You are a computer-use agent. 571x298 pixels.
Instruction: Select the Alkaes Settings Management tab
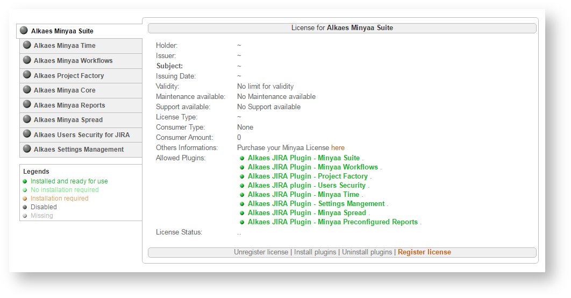(78, 150)
